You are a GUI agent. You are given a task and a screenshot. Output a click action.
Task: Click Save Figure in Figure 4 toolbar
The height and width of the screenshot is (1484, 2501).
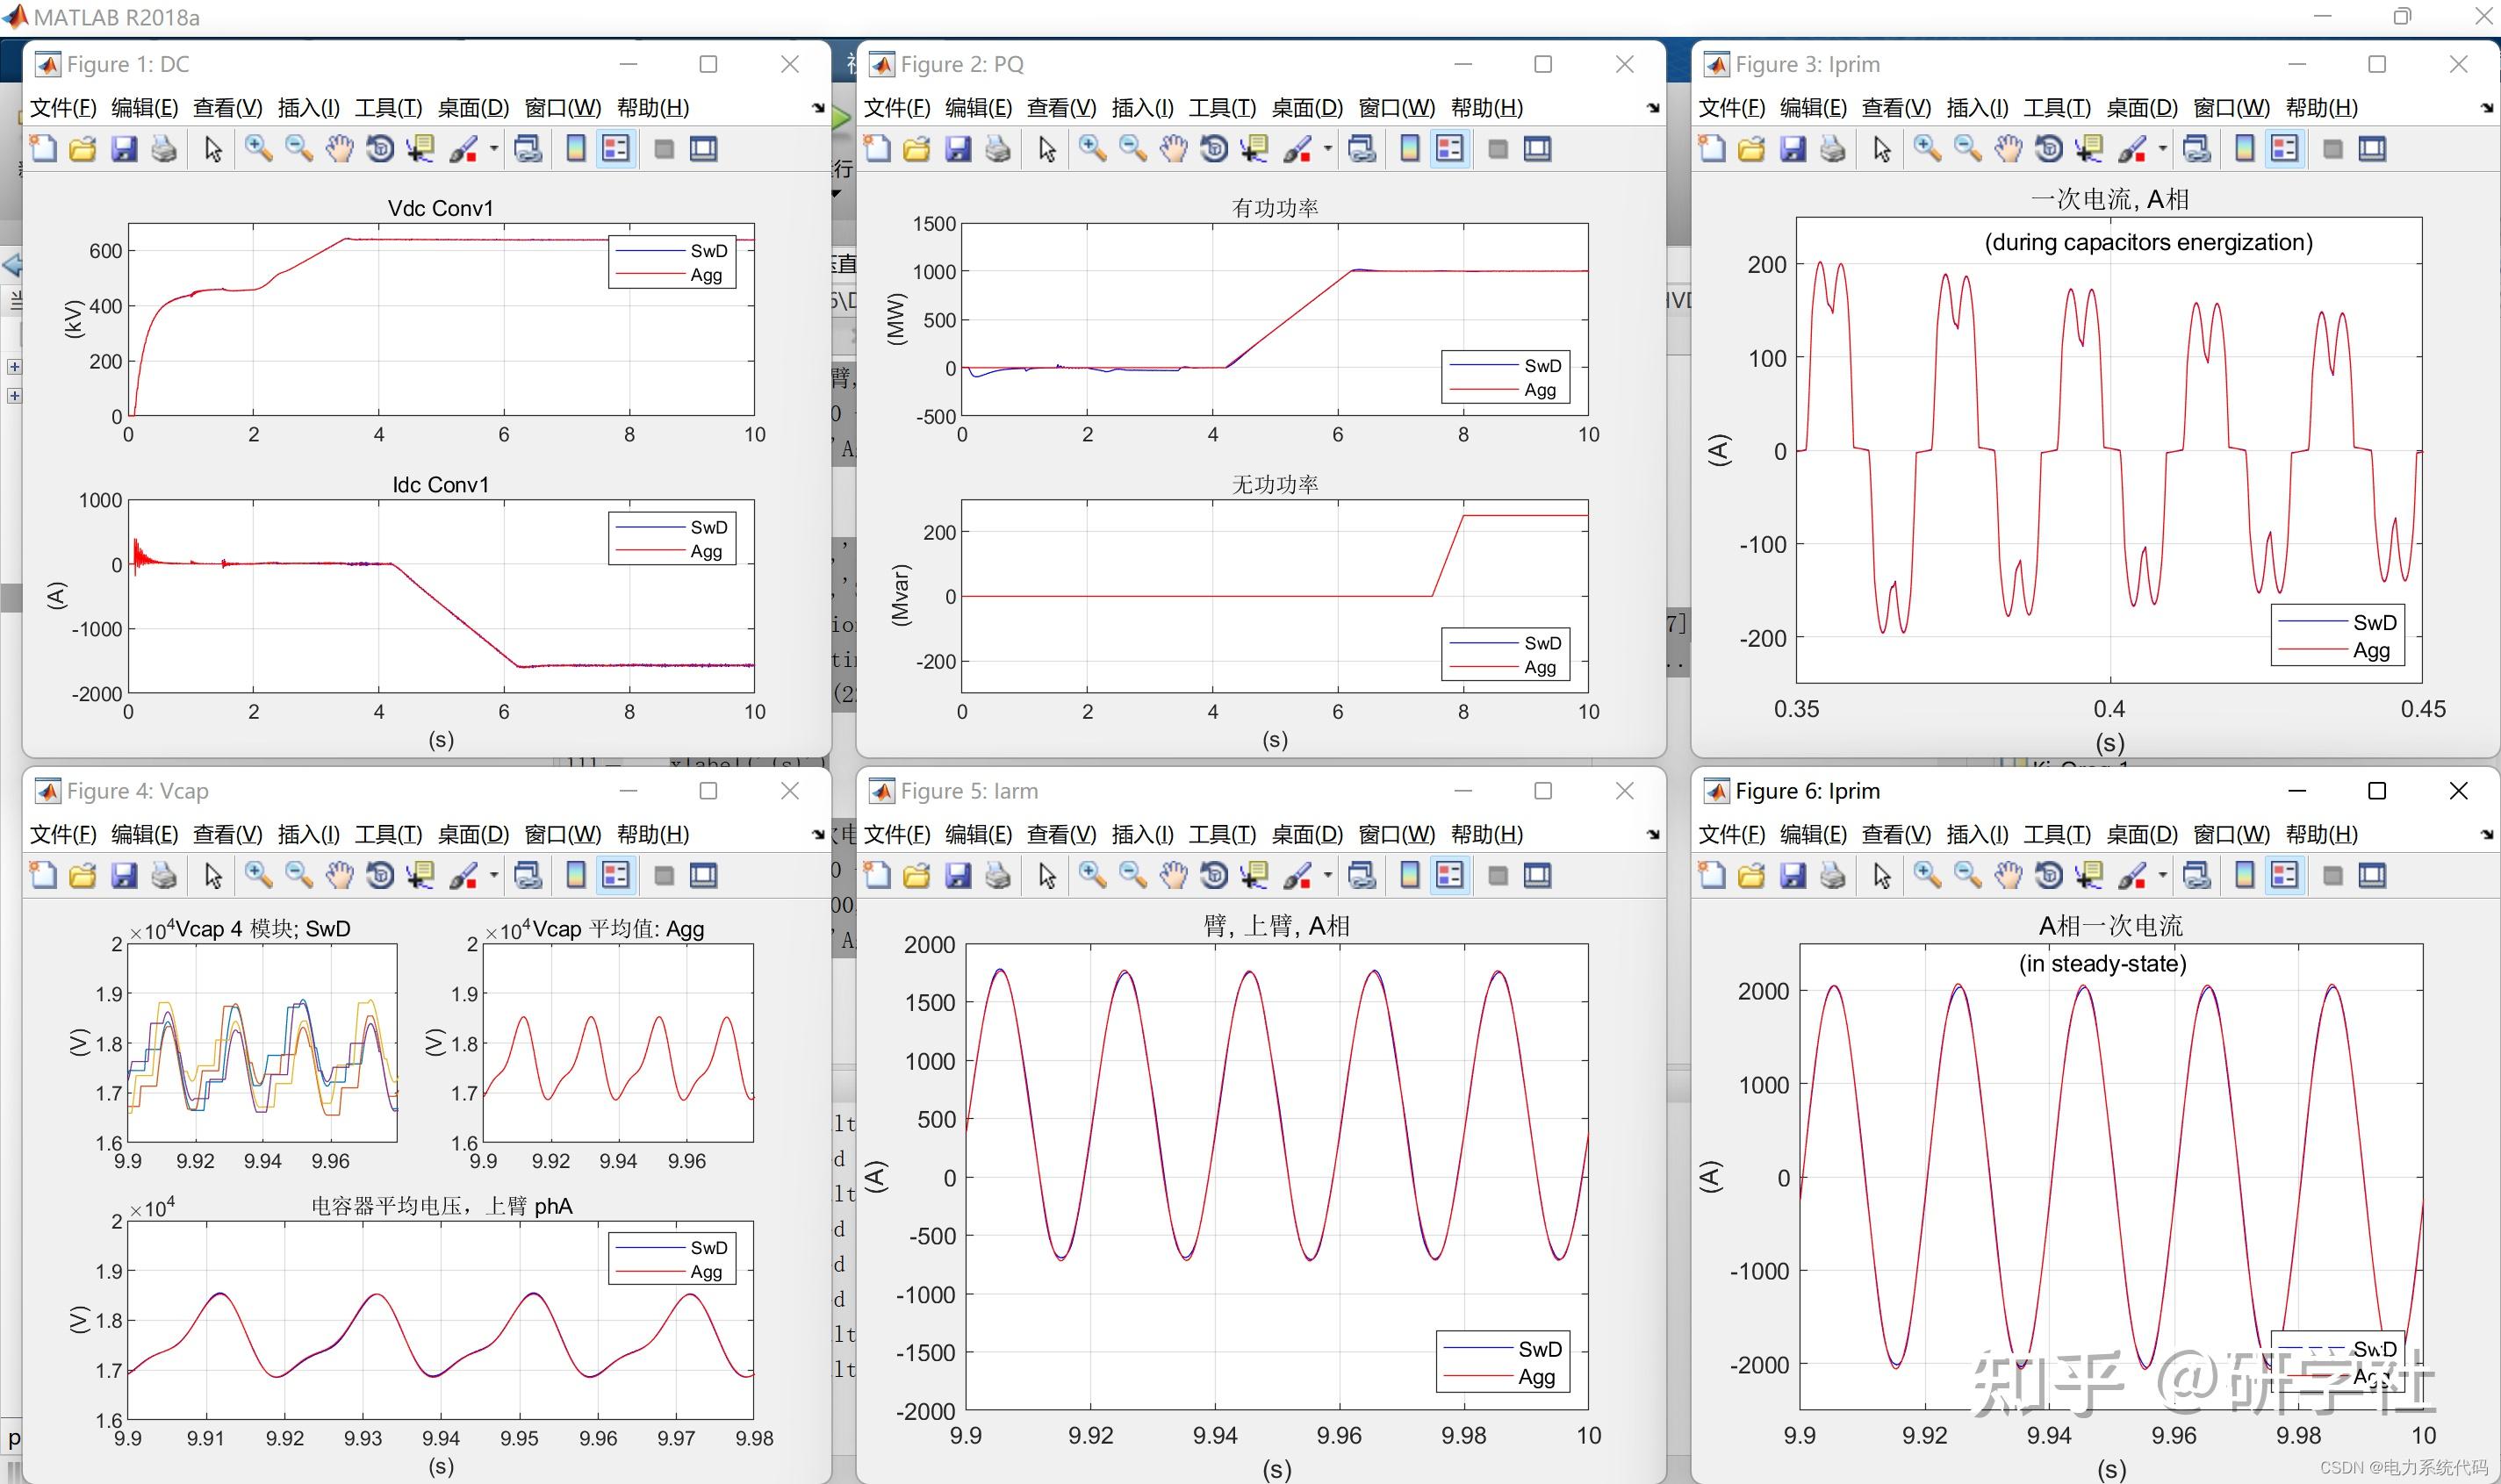coord(124,874)
